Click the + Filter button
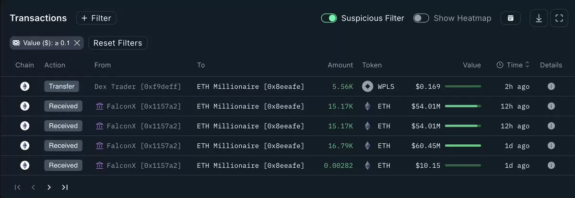This screenshot has width=575, height=198. pos(96,18)
